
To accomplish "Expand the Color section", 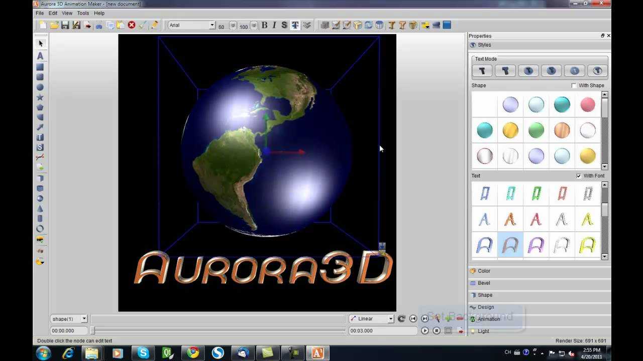I will point(540,271).
